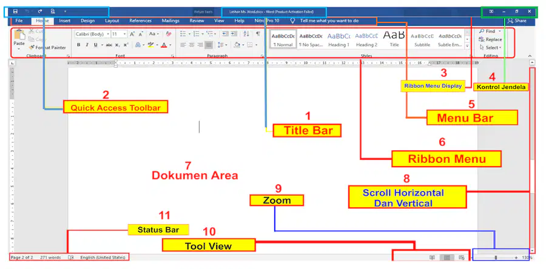Decrease paragraph indent

tap(225, 34)
